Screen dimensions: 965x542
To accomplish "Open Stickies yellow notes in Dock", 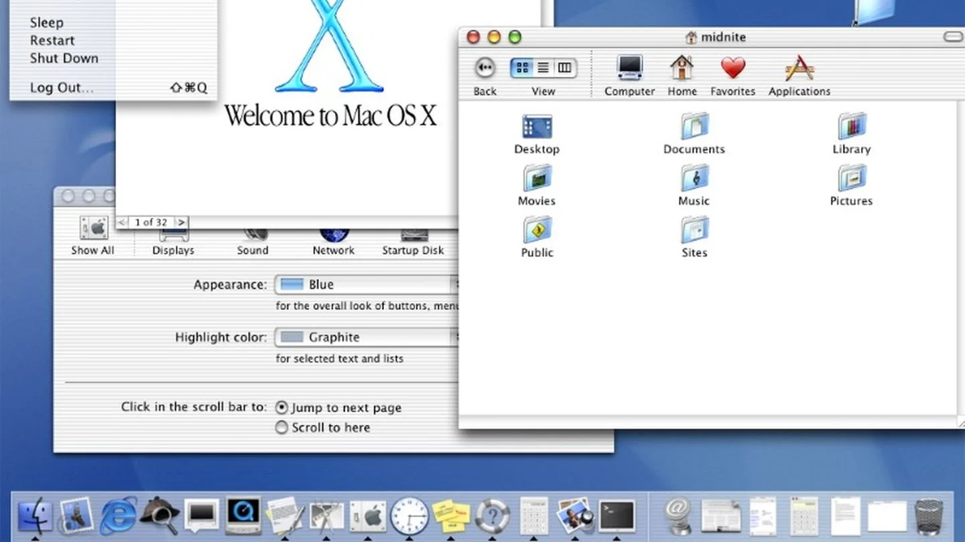I will point(451,516).
